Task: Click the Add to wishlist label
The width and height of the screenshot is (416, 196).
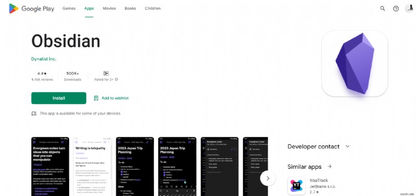Action: pos(115,98)
